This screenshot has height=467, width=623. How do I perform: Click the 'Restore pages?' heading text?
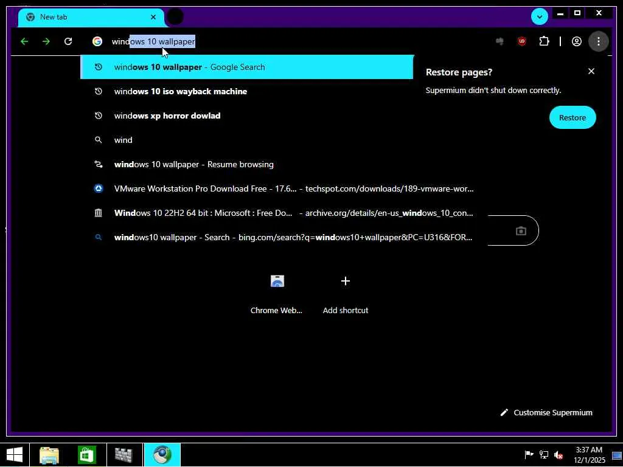point(459,72)
